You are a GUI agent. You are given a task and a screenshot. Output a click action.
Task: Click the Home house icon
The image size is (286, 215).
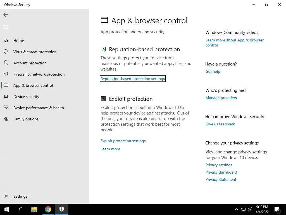[6, 40]
